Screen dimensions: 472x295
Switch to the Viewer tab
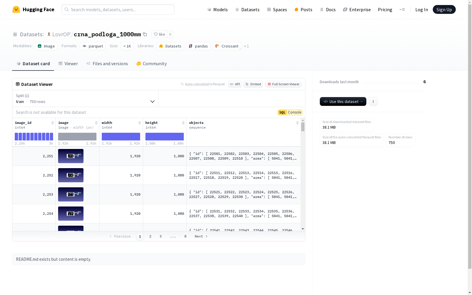coord(68,64)
